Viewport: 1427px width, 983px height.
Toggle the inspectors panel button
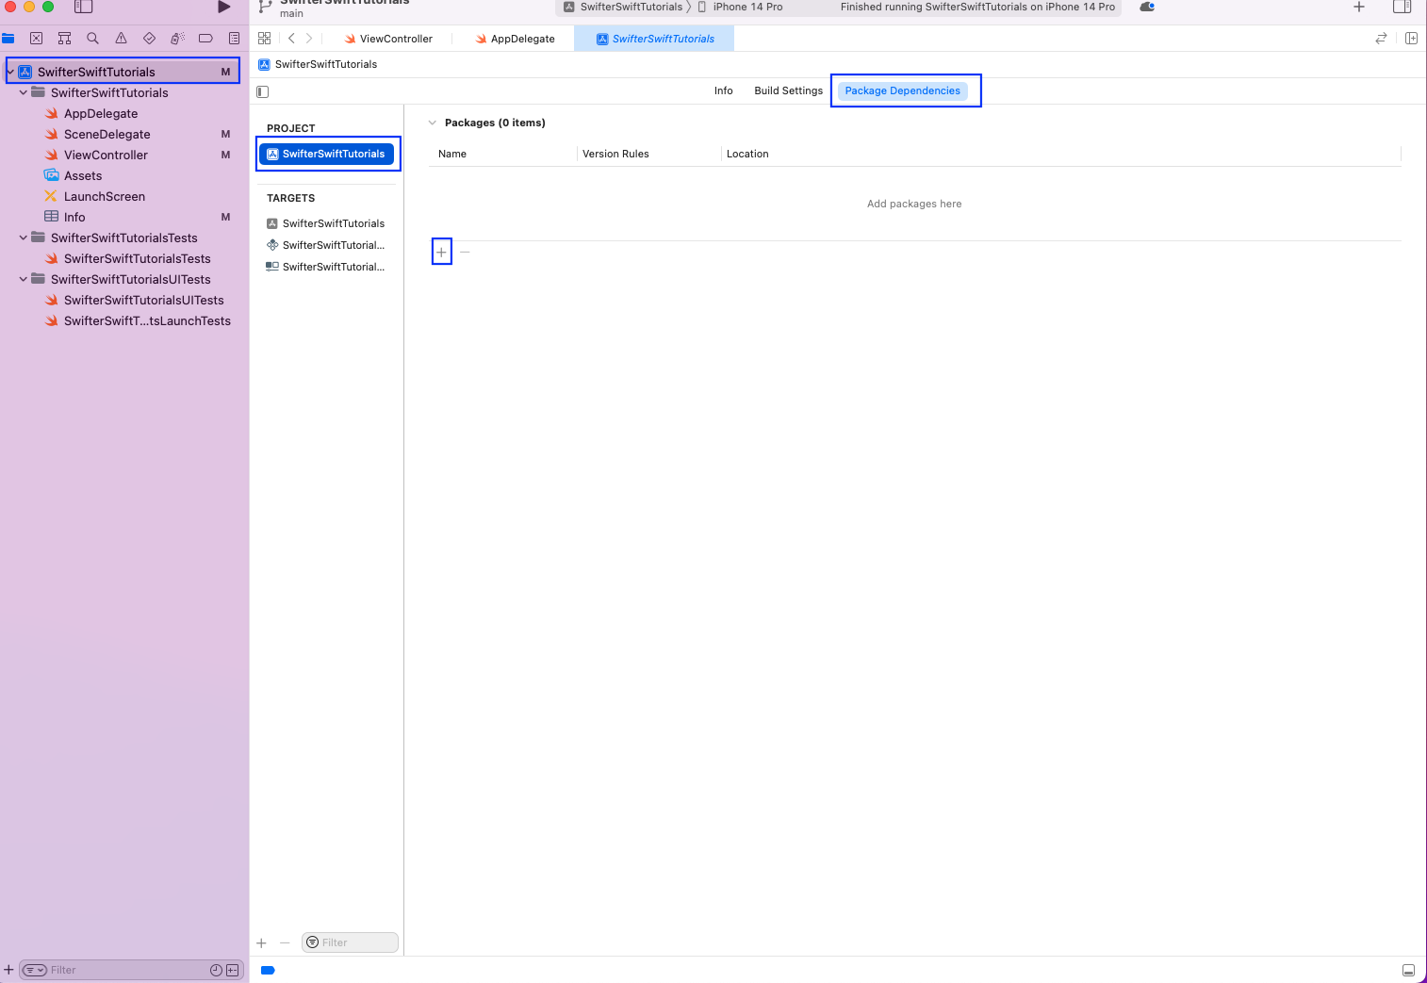pyautogui.click(x=1402, y=7)
